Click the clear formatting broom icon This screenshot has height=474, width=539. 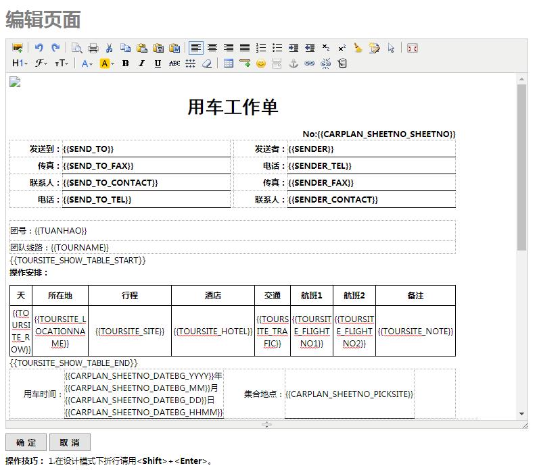pyautogui.click(x=358, y=48)
